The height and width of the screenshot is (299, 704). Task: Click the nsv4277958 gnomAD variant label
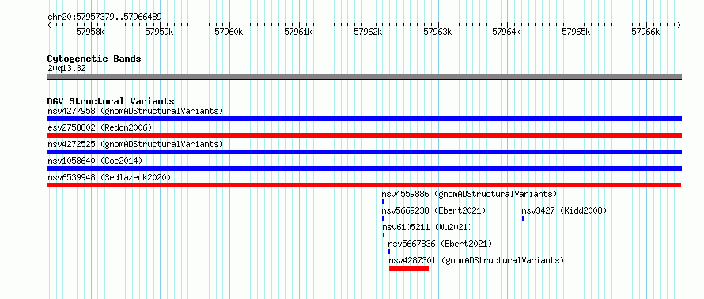[x=135, y=111]
